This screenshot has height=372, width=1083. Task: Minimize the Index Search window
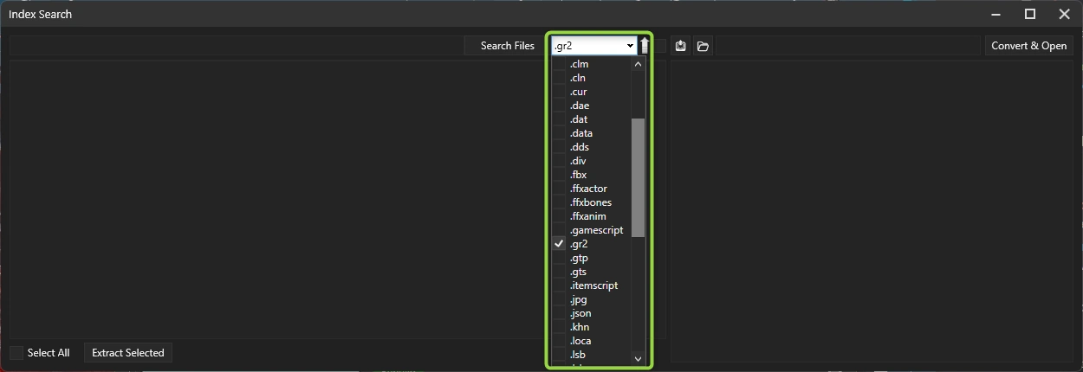[996, 14]
